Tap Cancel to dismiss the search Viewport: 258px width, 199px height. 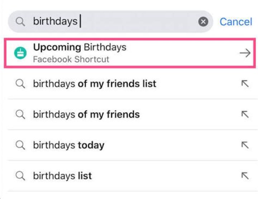(236, 22)
